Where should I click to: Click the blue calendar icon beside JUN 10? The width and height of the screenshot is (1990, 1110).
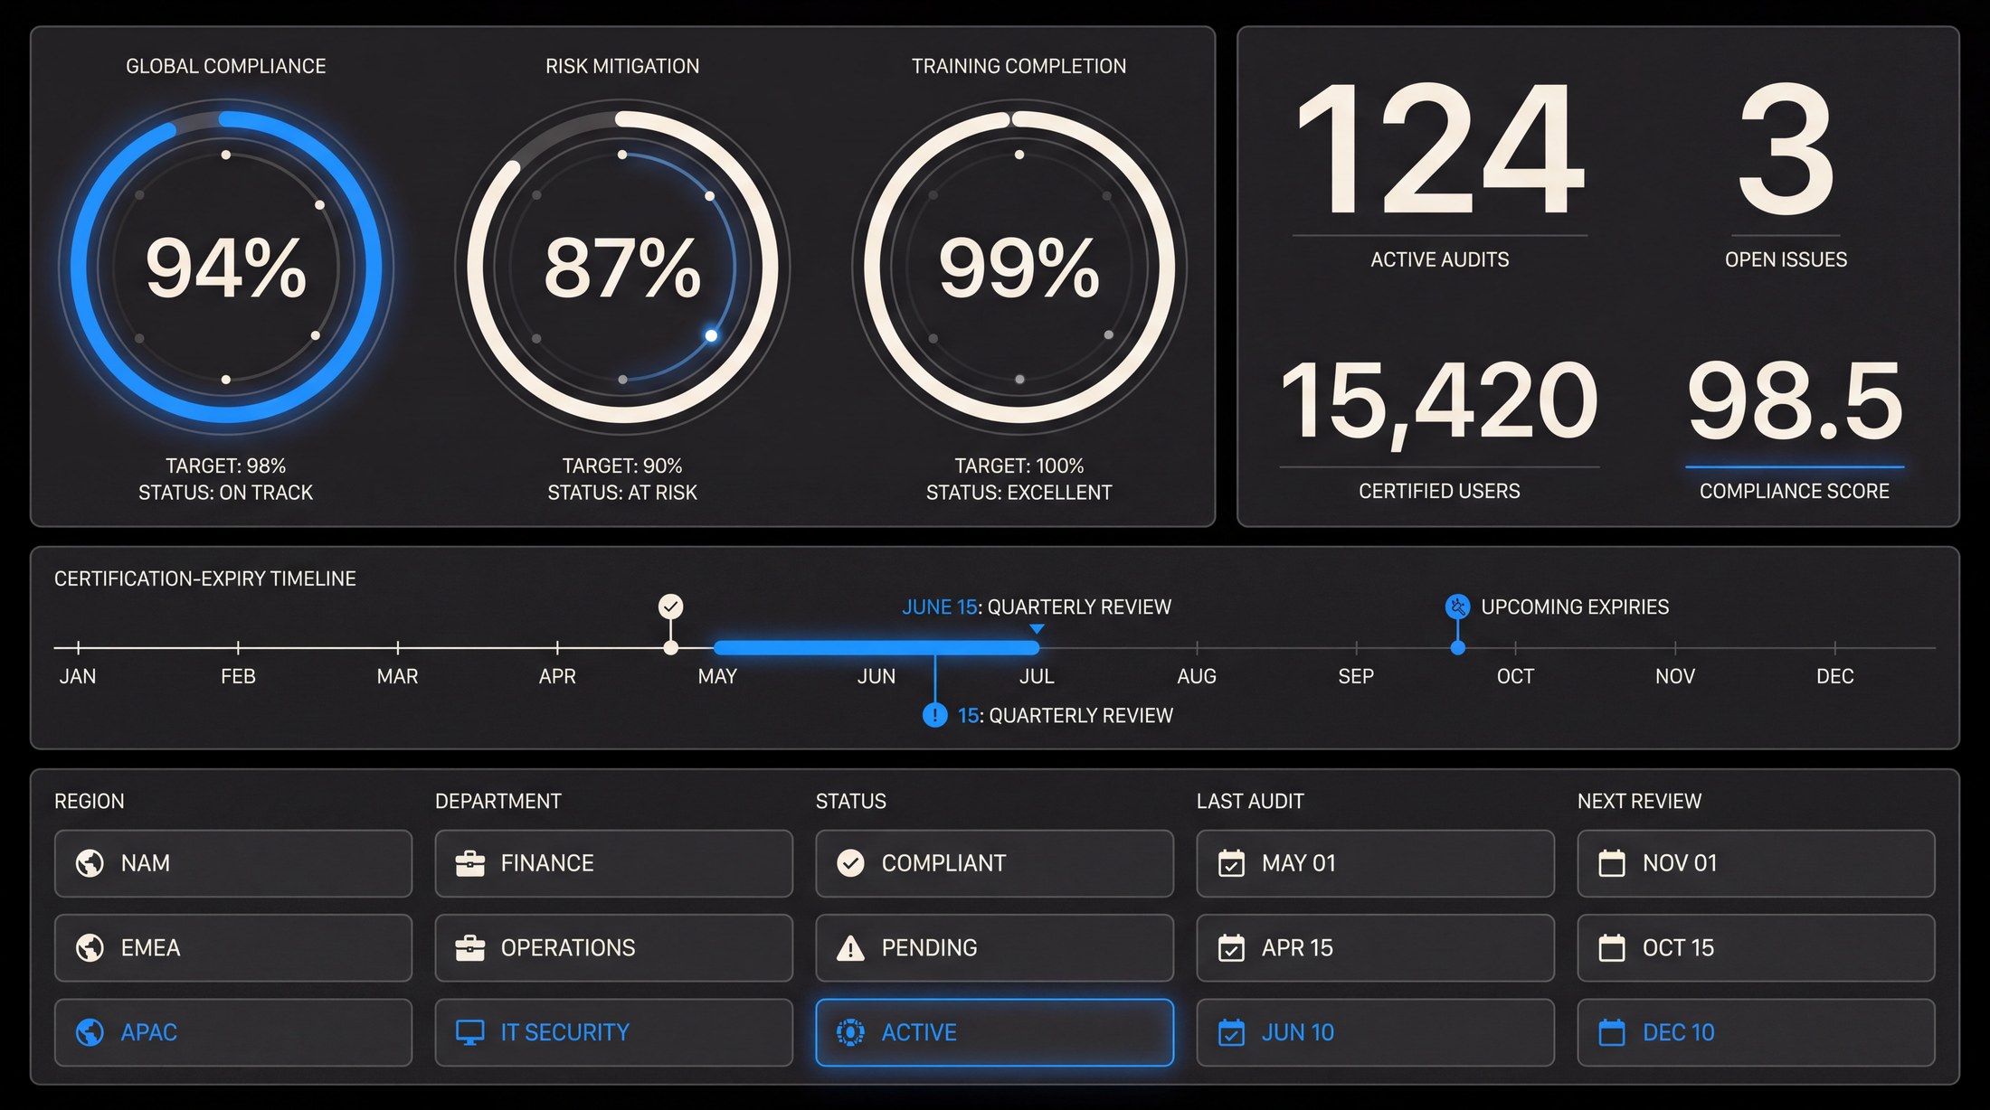(x=1231, y=1031)
